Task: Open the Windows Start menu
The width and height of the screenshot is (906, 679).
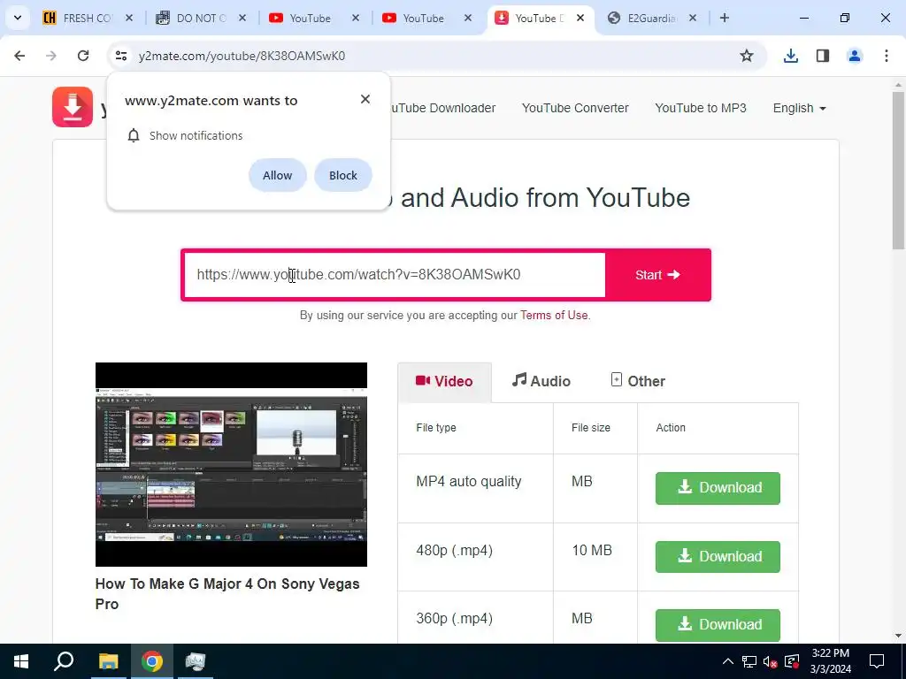Action: [21, 661]
